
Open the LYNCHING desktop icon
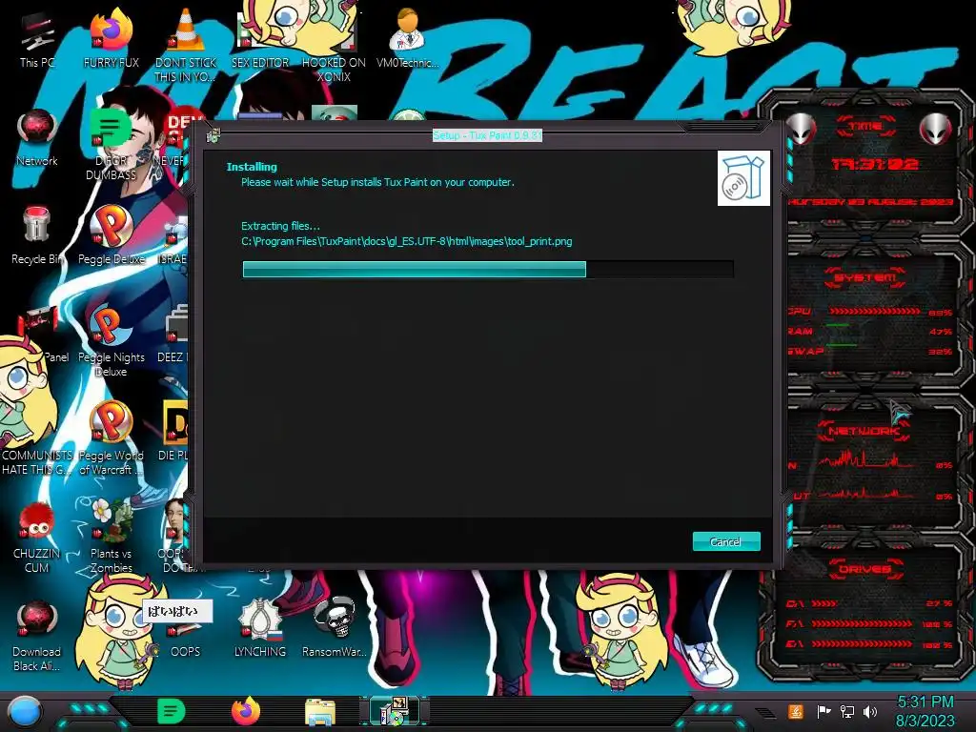tap(259, 627)
